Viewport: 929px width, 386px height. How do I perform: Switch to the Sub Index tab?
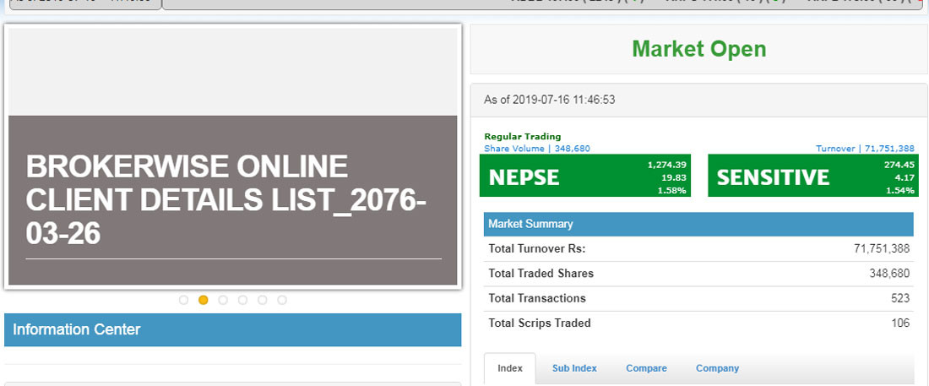pos(574,368)
